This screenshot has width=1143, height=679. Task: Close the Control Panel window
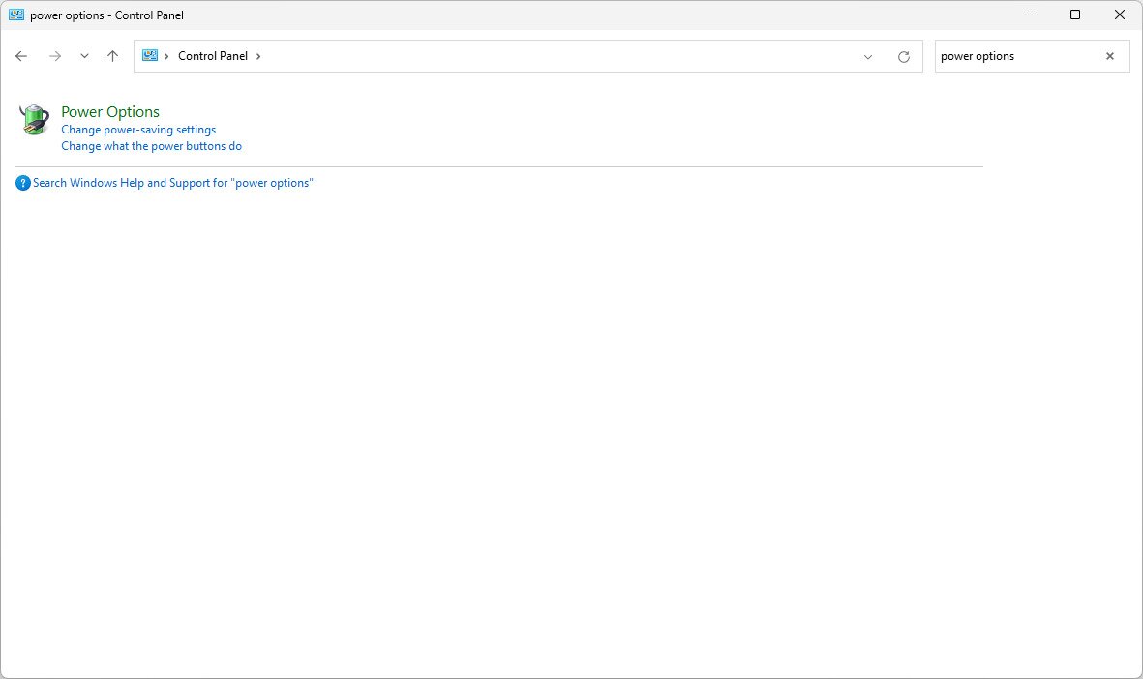(1120, 15)
